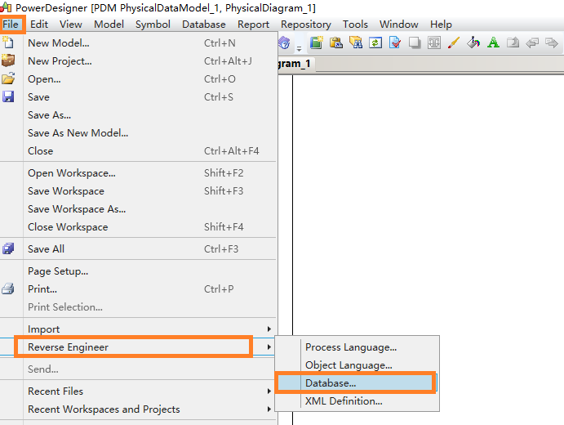Click the bring back arrow toolbar icon

click(x=532, y=42)
